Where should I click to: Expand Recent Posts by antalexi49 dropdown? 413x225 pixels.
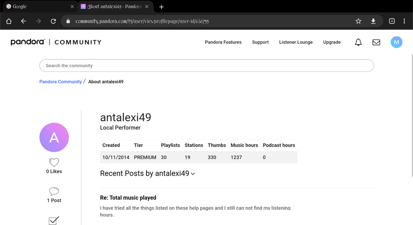pos(193,174)
